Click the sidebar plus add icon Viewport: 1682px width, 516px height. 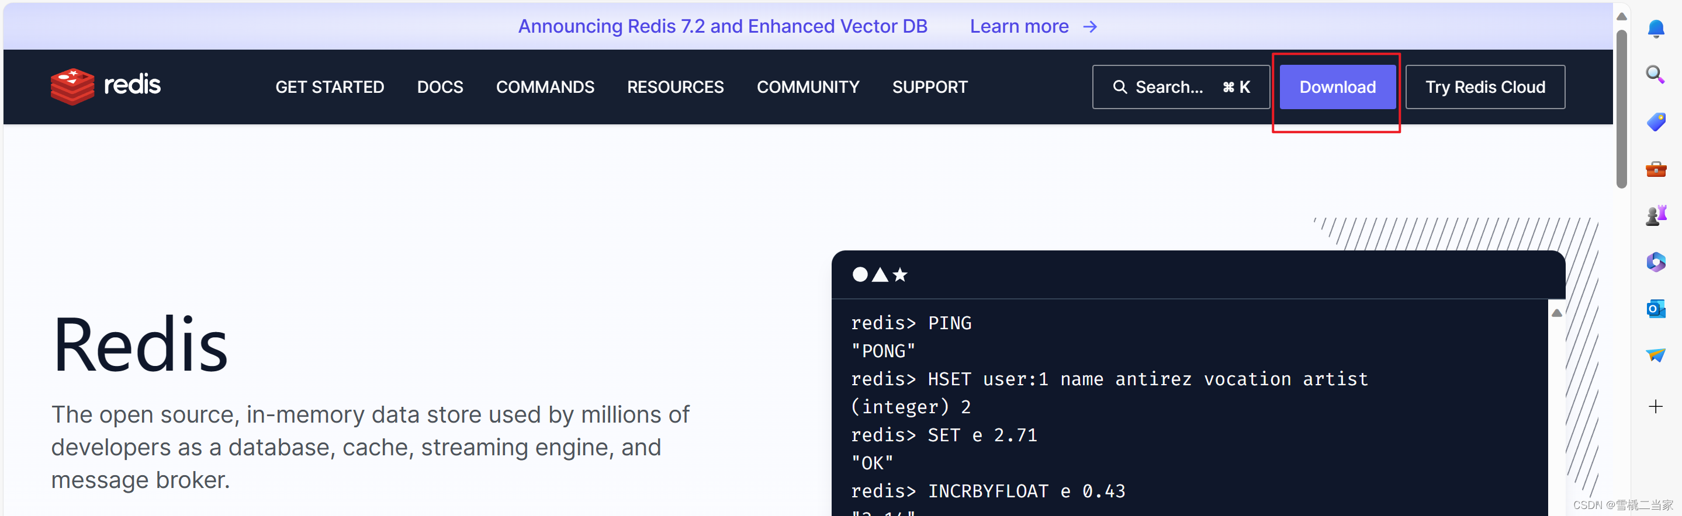(x=1655, y=407)
